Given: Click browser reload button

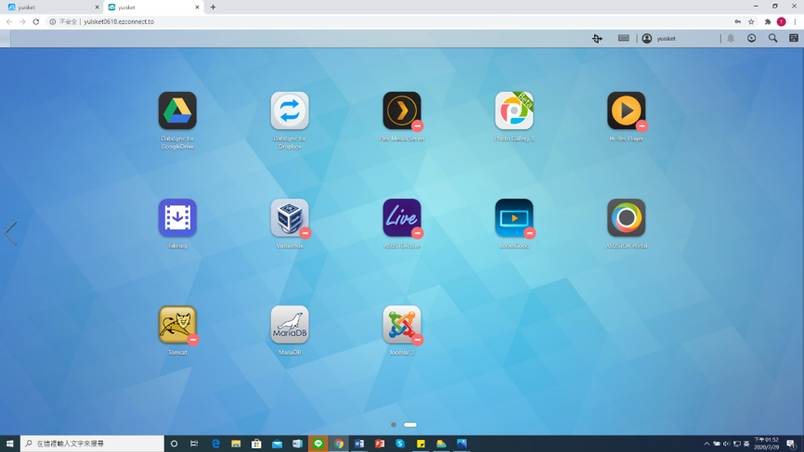Looking at the screenshot, I should point(36,21).
